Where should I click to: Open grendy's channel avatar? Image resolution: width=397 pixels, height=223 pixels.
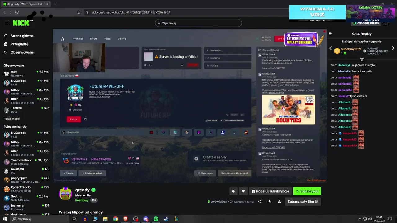tap(65, 193)
